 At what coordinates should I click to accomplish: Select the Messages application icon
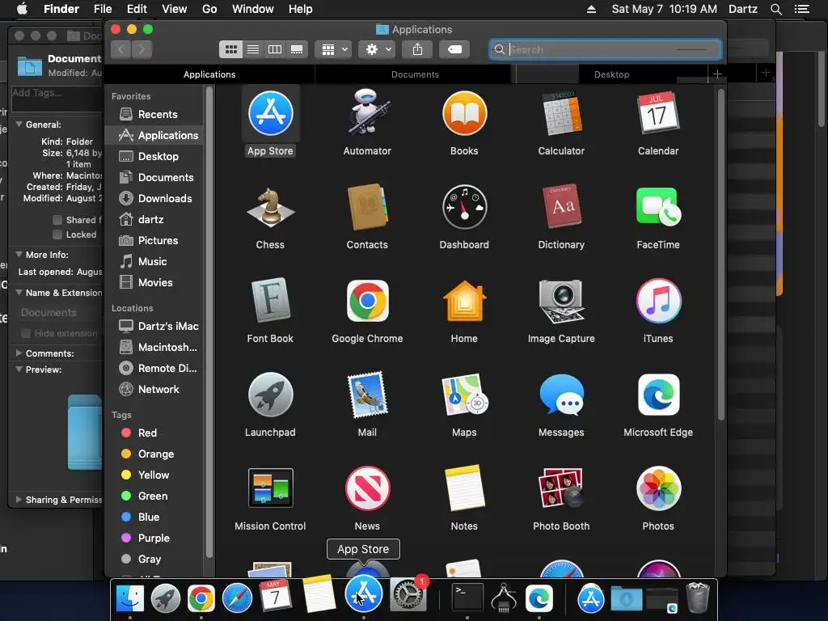coord(561,395)
